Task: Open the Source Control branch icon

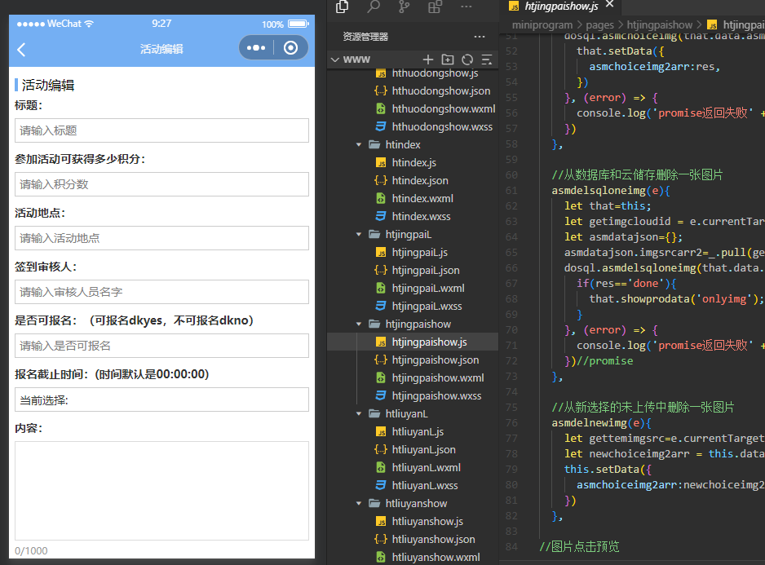Action: point(404,7)
